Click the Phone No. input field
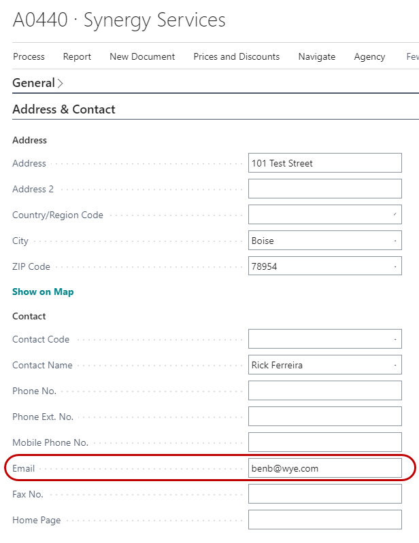This screenshot has width=419, height=543. click(324, 391)
